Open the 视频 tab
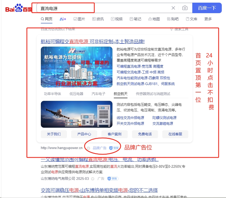 pyautogui.click(x=117, y=19)
